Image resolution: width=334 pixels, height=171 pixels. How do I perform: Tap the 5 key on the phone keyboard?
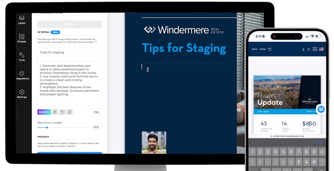[x=283, y=152]
